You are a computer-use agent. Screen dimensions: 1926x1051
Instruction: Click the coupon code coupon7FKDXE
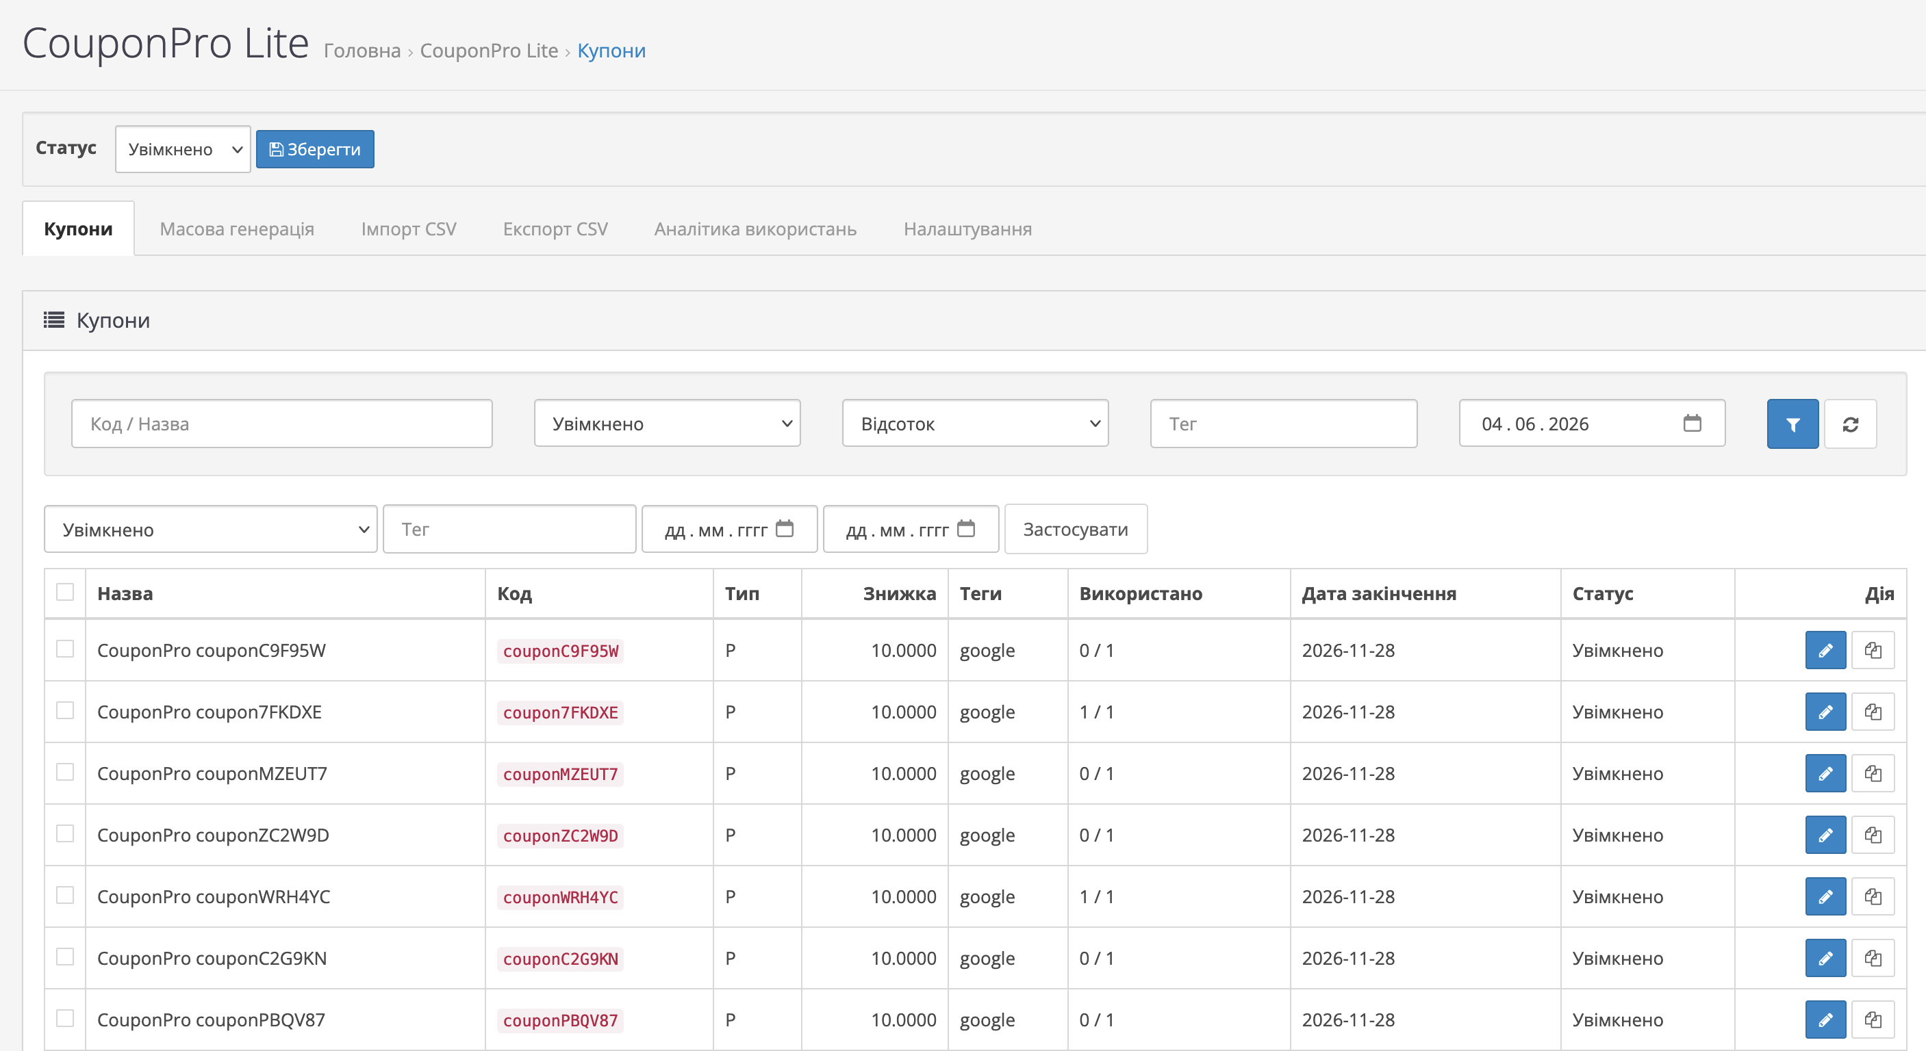(x=561, y=712)
